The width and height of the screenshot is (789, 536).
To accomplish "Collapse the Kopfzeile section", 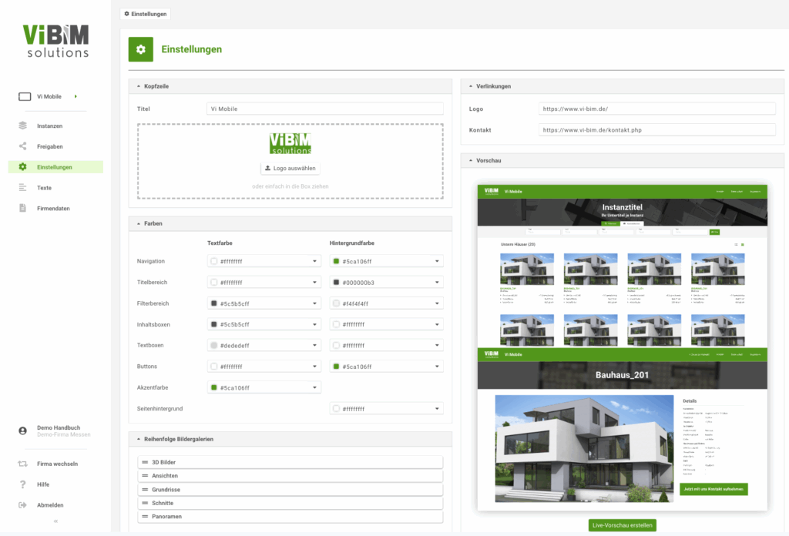I will pyautogui.click(x=139, y=86).
